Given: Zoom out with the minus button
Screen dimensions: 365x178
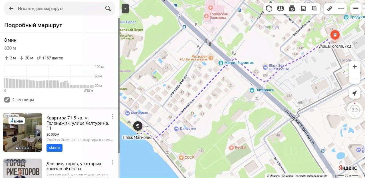Looking at the screenshot, I should tap(355, 78).
